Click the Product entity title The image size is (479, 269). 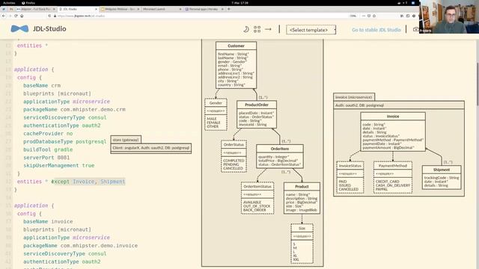(x=302, y=186)
